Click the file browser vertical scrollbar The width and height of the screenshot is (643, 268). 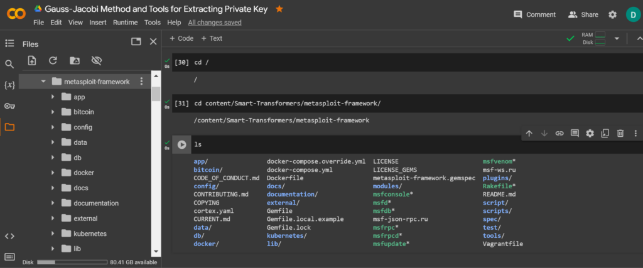coord(156,94)
